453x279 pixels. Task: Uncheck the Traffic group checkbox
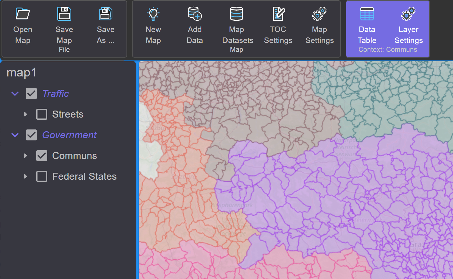(31, 94)
